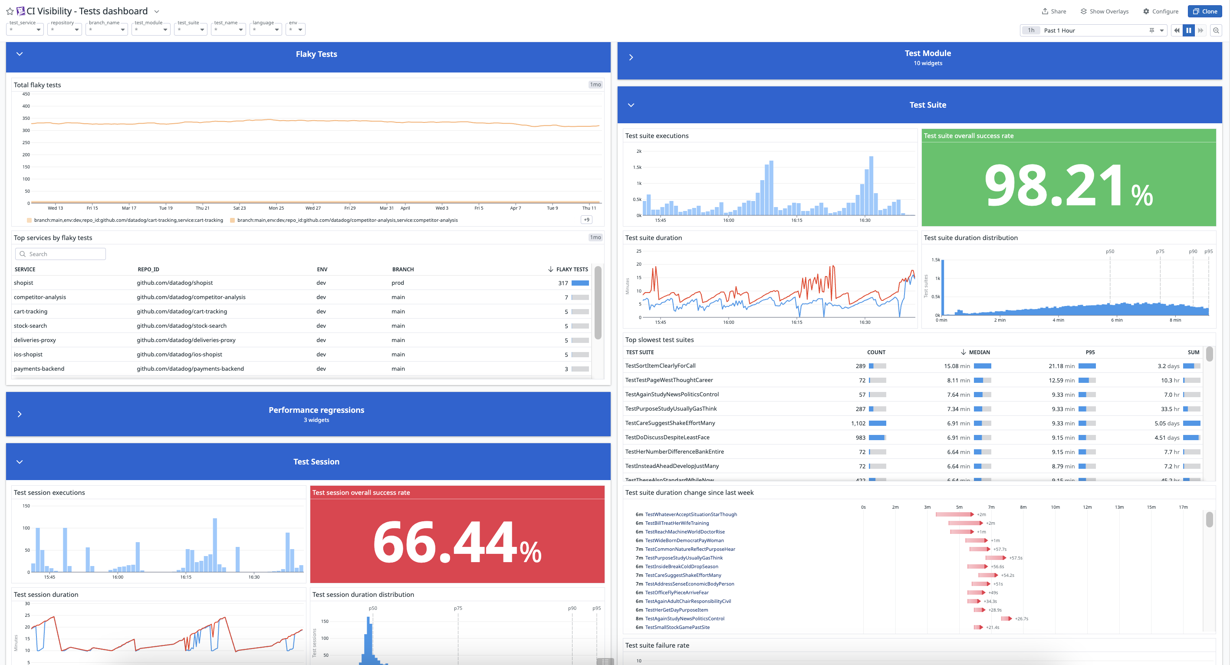
Task: Toggle the cart-tracking legend color swatch
Action: (29, 221)
